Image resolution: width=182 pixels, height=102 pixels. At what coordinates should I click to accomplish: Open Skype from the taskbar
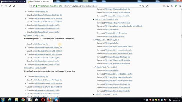point(56,100)
